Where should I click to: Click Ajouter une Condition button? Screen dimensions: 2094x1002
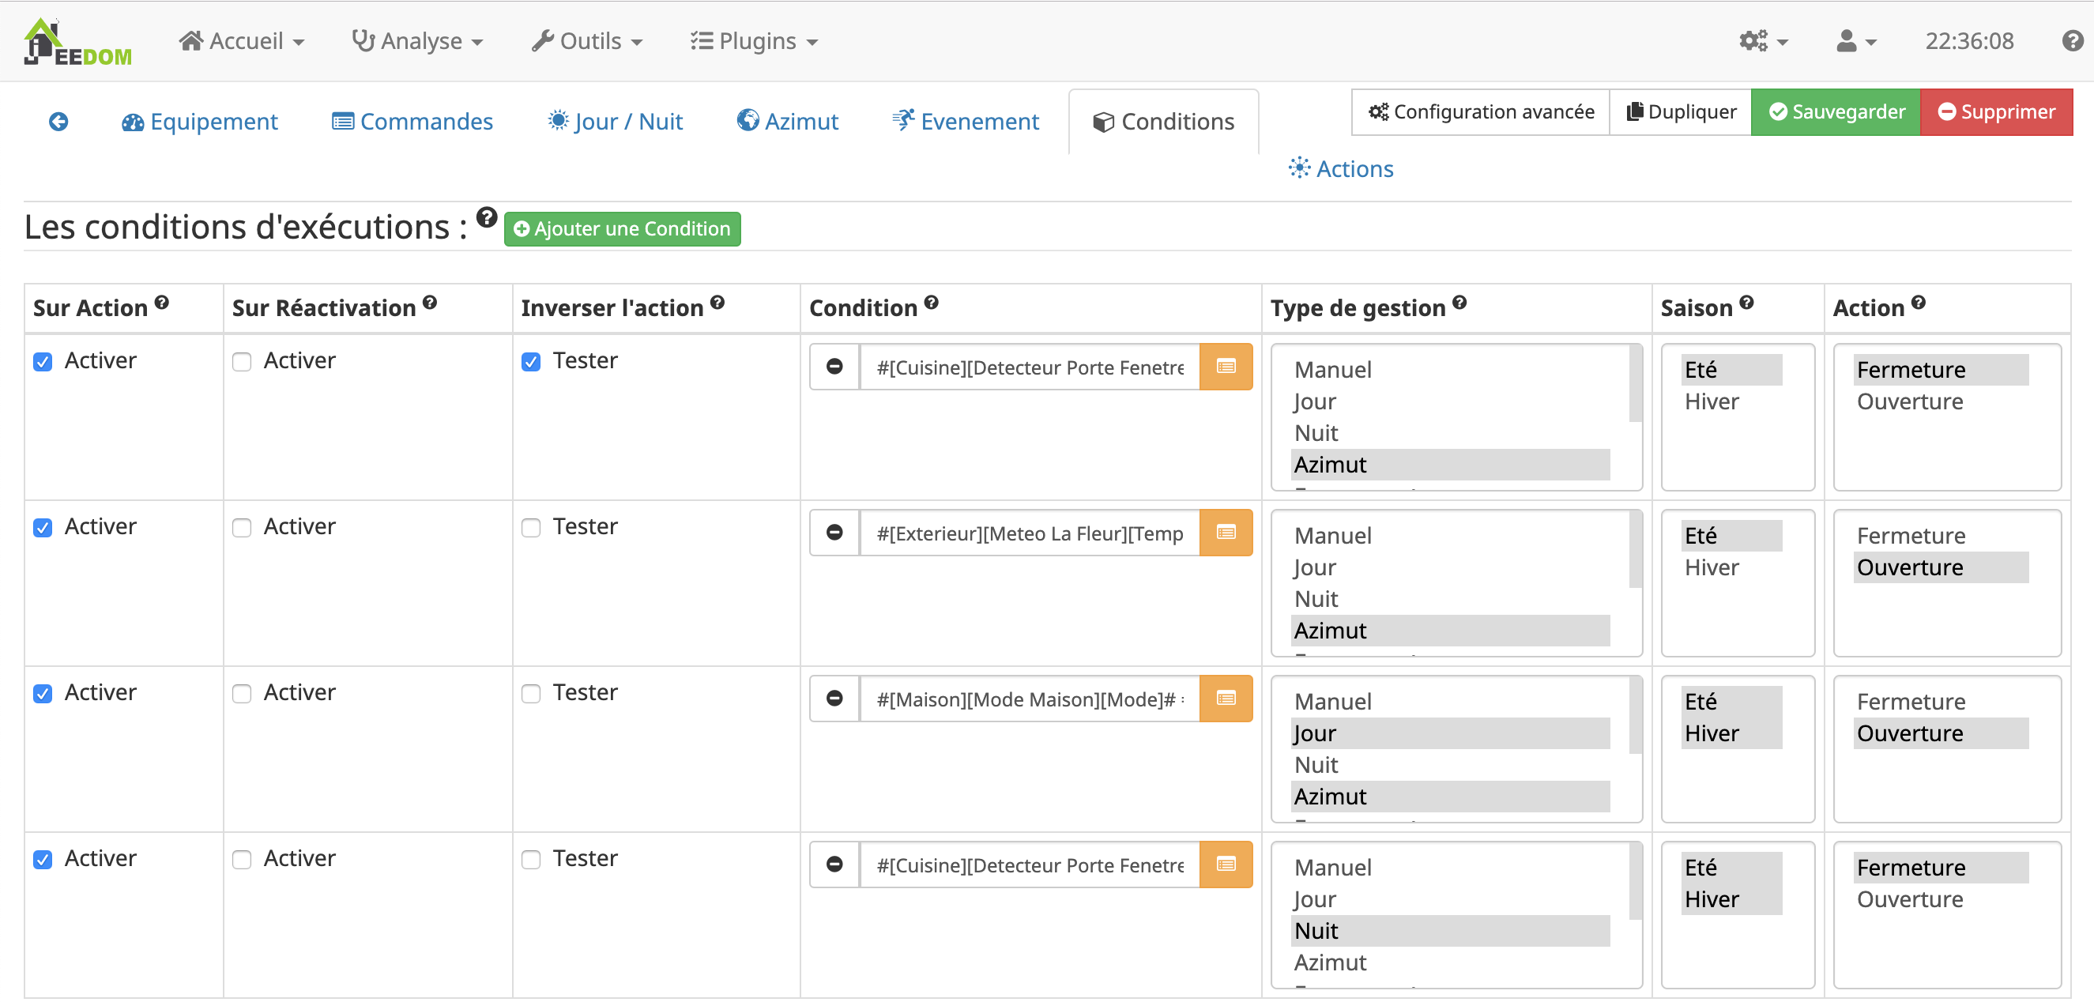click(x=622, y=229)
